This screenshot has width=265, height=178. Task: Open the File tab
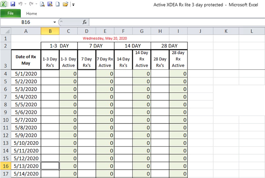coord(10,13)
